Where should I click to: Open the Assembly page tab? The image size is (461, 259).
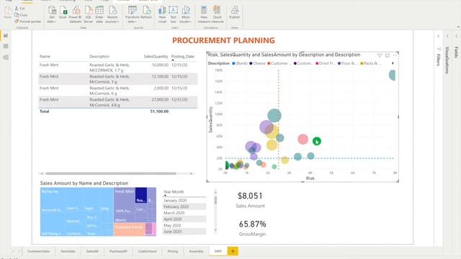click(x=196, y=251)
